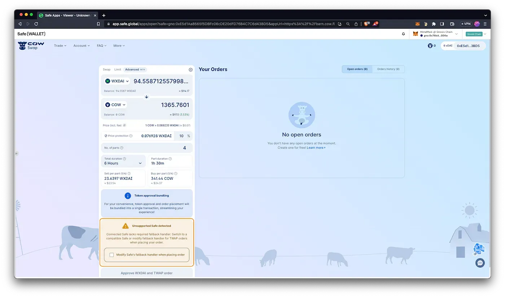Open the Brave Shields lion icon

366,24
